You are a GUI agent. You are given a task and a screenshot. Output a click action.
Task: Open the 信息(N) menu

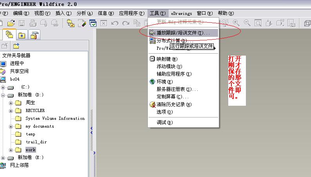106,13
